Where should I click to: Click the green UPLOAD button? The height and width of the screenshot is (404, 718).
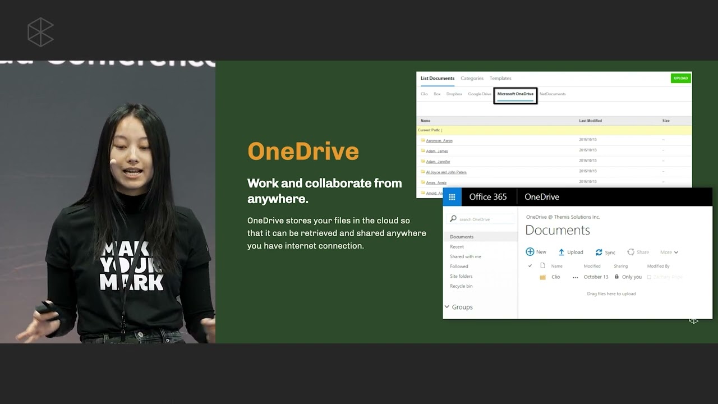[x=680, y=79]
